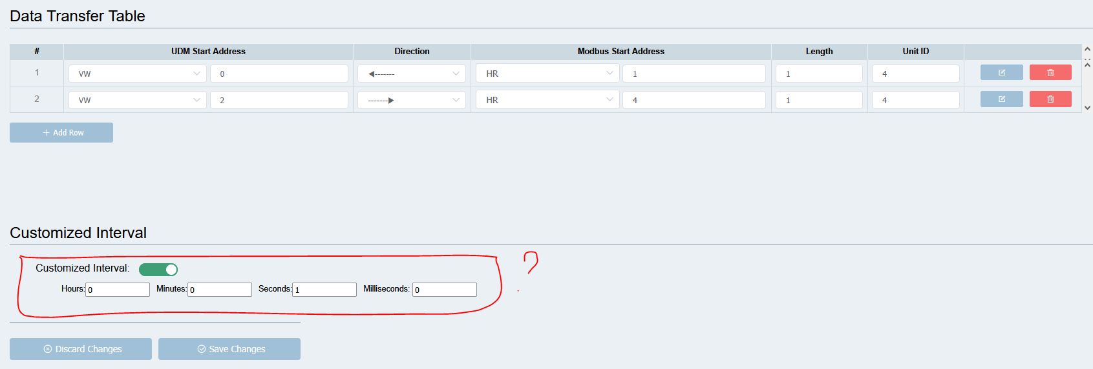This screenshot has height=369, width=1093.
Task: Focus the Length field in row 2
Action: (819, 100)
